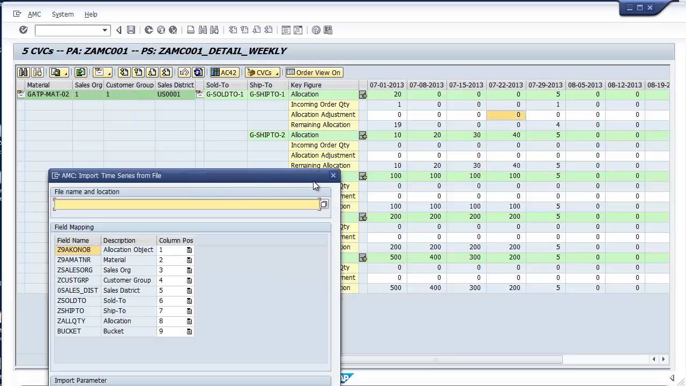Click detail icon beside G-SHIPTO-2 Allocation
The image size is (686, 386).
(363, 135)
